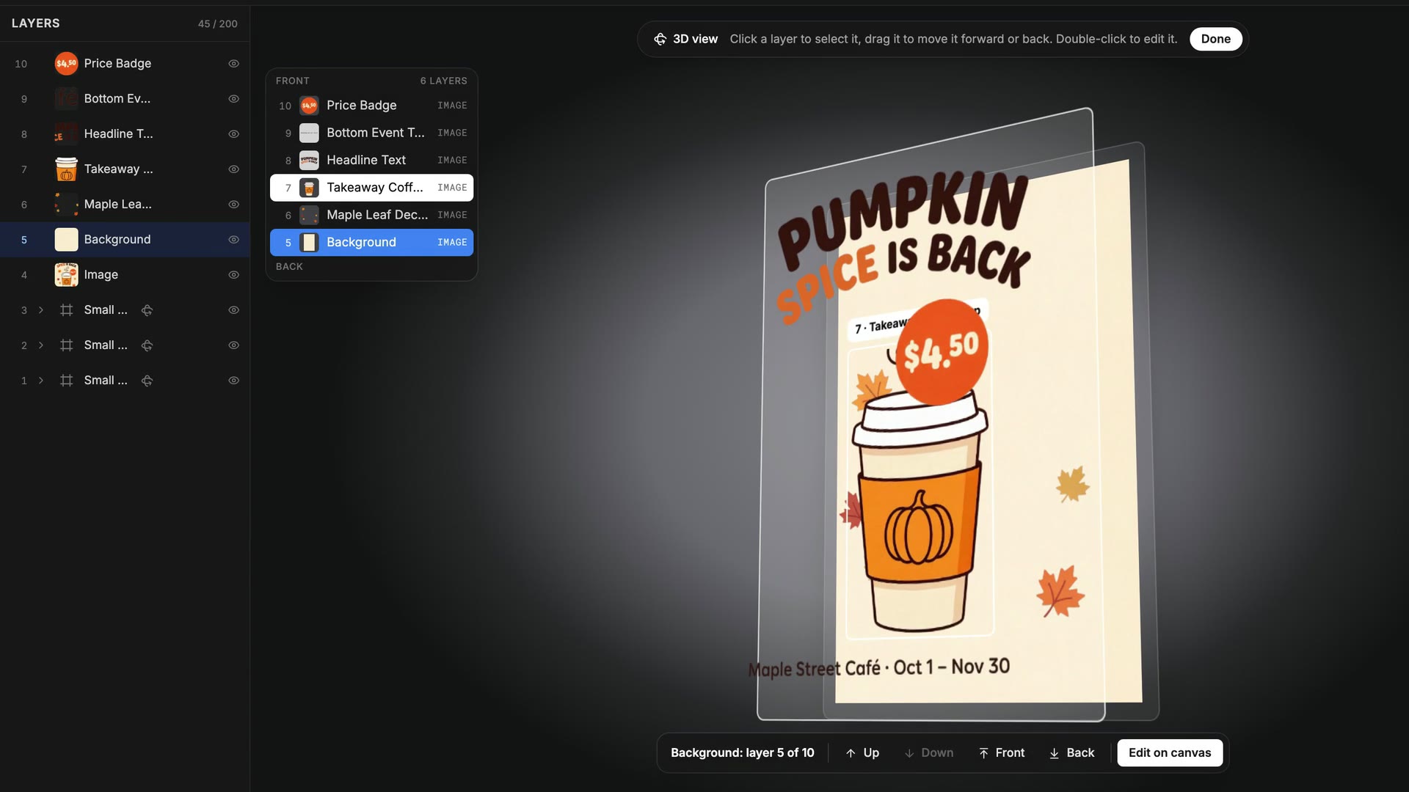
Task: Click frame icon of layer 1 Small
Action: click(66, 381)
